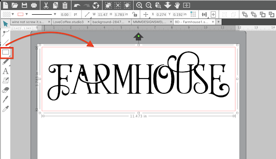The height and width of the screenshot is (159, 276).
Task: Pick the Eyedropper tool
Action: pos(6,109)
